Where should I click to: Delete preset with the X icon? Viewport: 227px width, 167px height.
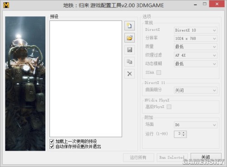[x=129, y=74]
